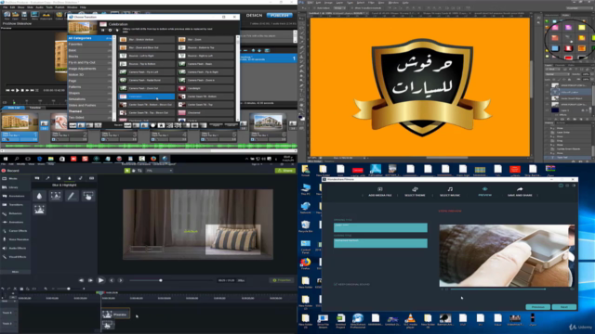Seek Filmora preview progress bar

click(498, 289)
